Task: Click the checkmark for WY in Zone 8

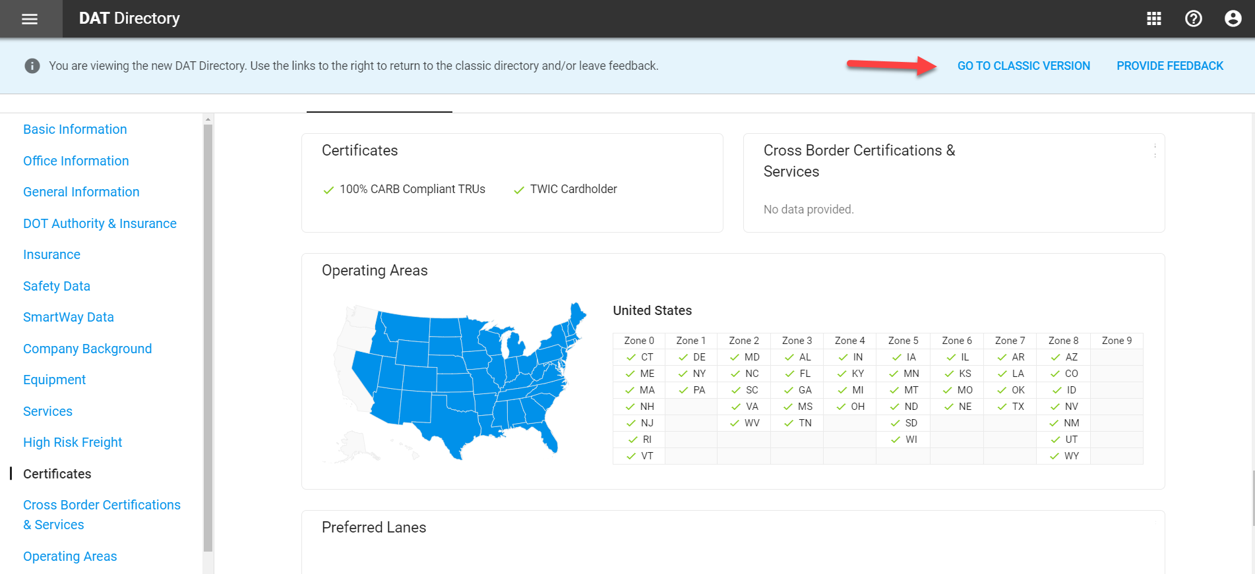Action: [1054, 456]
